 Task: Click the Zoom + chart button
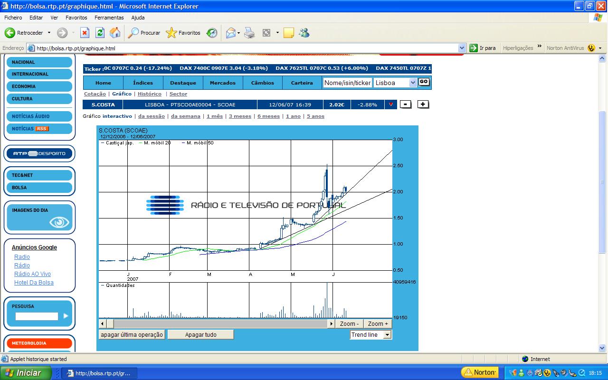point(378,323)
